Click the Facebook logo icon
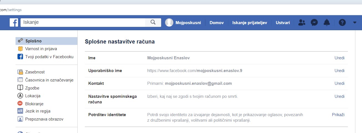Viewport: 362px width, 133px height. click(x=14, y=23)
